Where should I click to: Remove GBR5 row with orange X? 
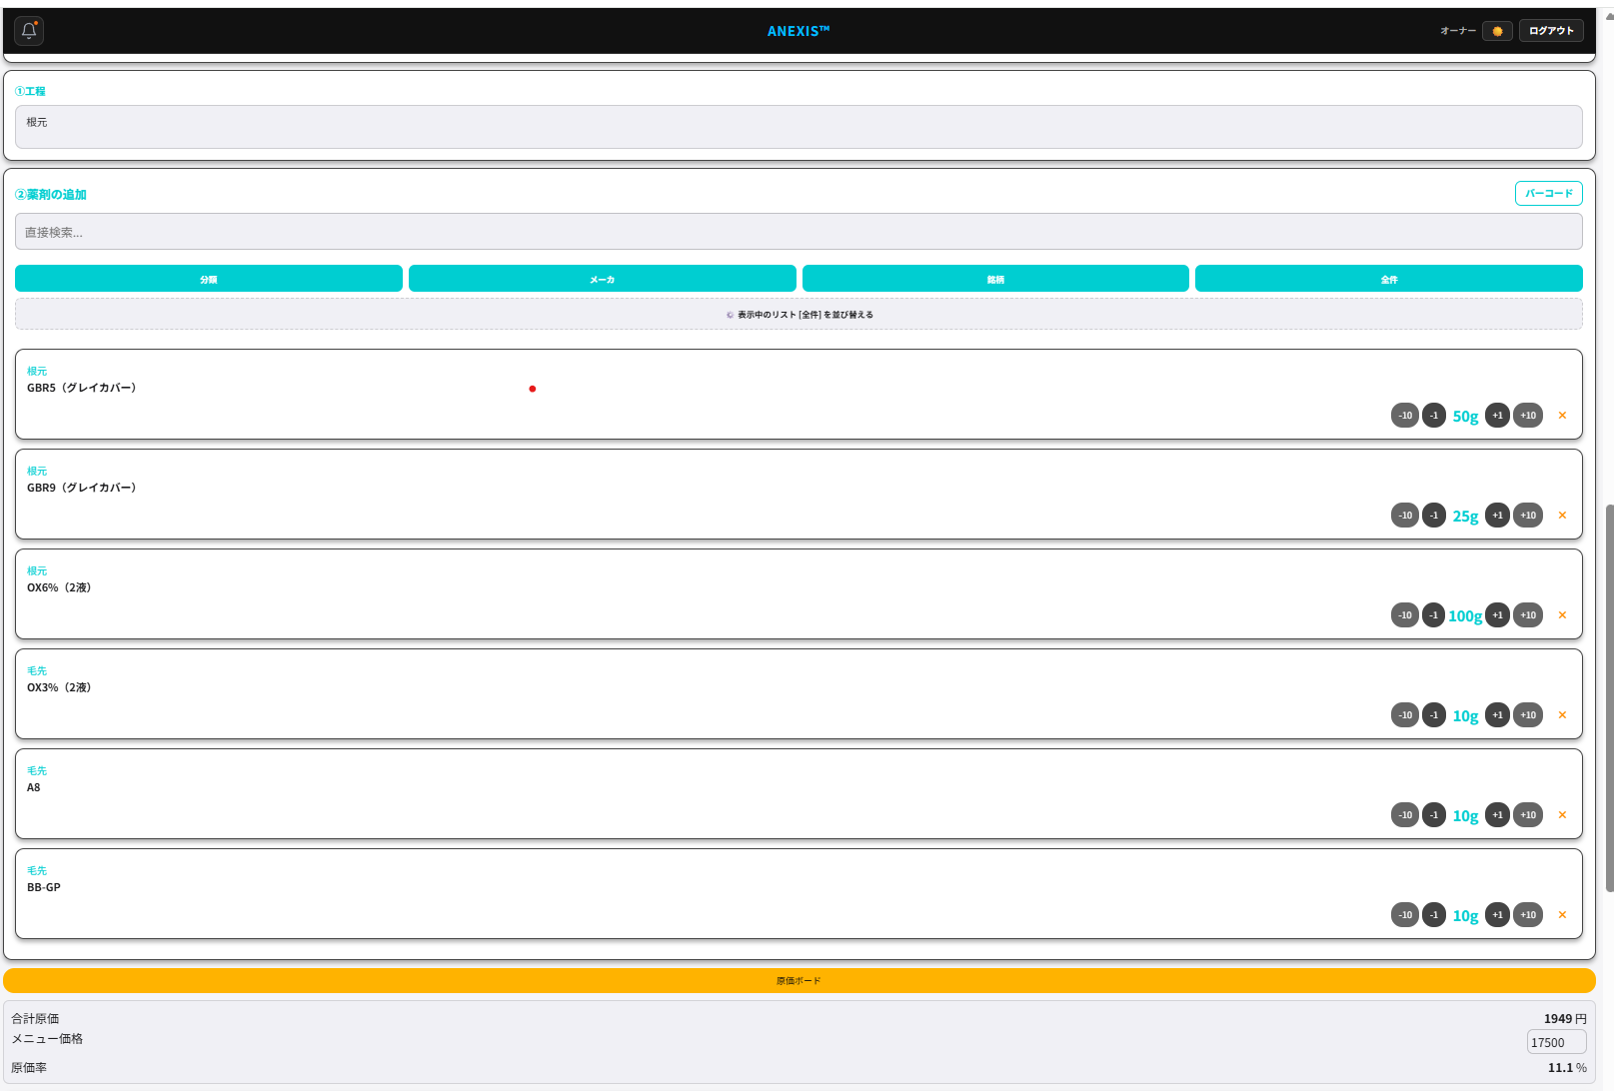pos(1562,416)
